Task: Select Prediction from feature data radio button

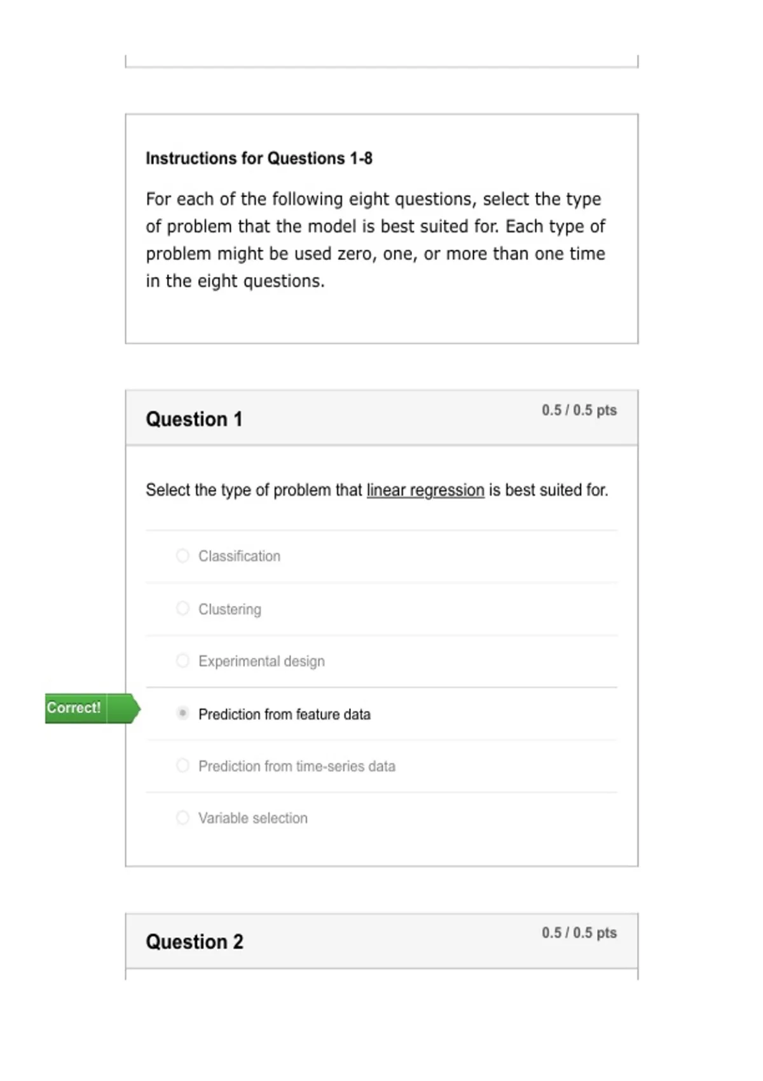Action: [182, 713]
